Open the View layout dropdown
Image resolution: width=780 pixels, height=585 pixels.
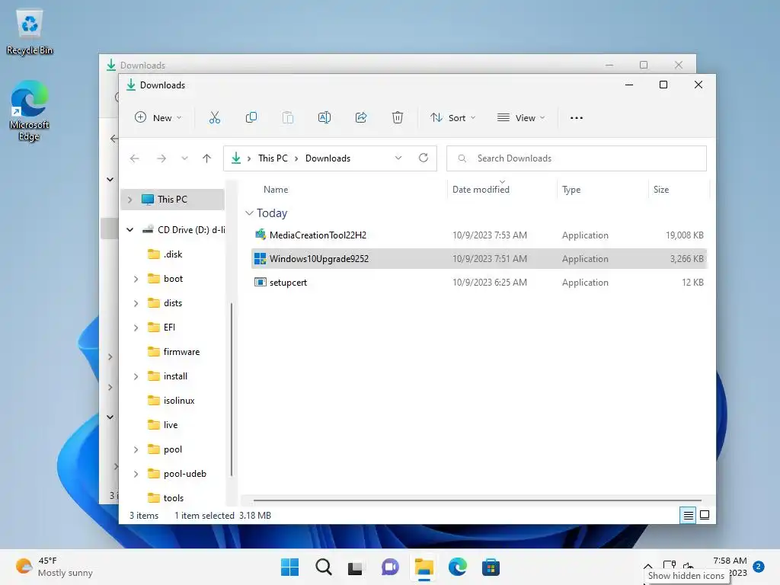521,118
